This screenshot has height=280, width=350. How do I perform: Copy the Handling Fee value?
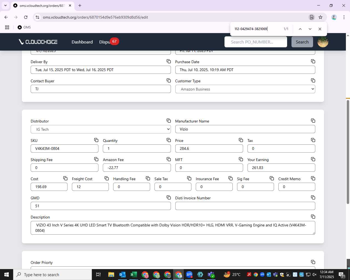pos(148,178)
